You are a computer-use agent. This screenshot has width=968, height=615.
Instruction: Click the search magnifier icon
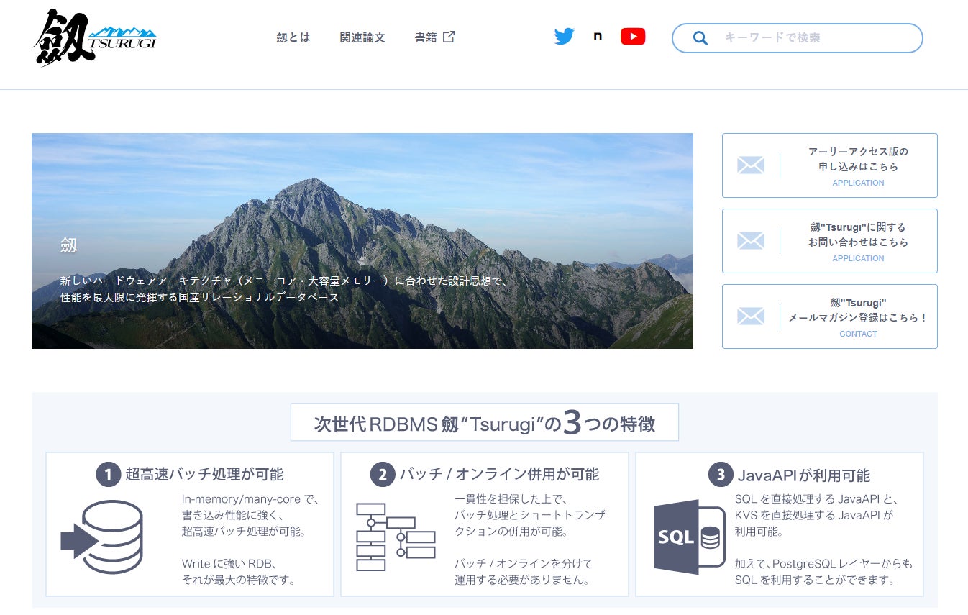point(700,37)
